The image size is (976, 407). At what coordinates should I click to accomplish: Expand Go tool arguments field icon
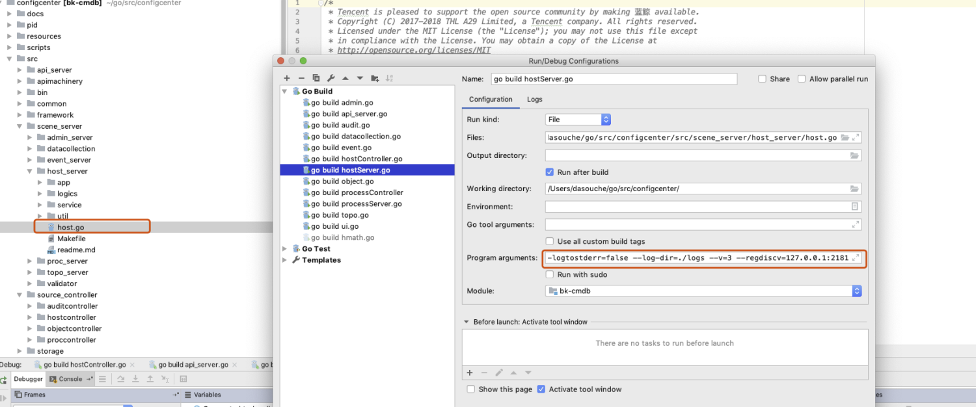[856, 224]
